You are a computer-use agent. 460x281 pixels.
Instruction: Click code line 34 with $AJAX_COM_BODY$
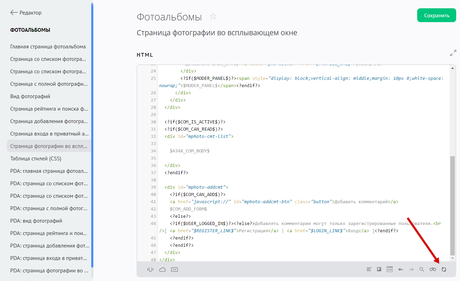pos(190,151)
